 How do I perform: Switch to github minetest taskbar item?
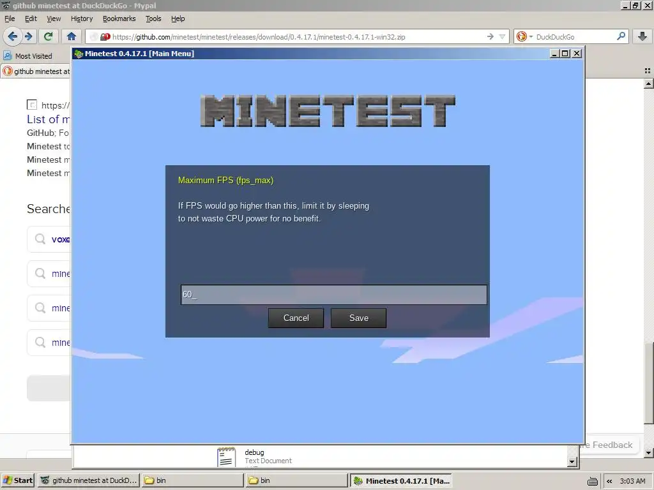[89, 480]
